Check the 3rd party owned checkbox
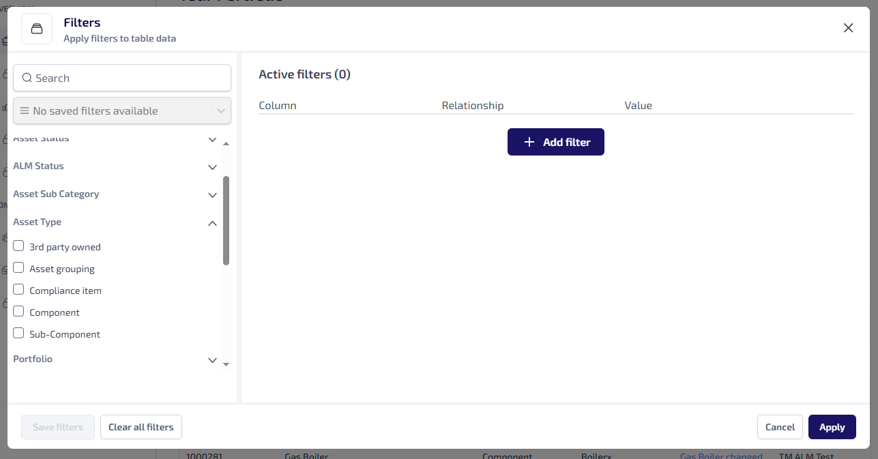The width and height of the screenshot is (878, 459). (18, 246)
